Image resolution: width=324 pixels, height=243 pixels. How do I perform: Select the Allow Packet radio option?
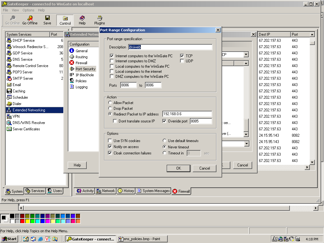coord(110,103)
